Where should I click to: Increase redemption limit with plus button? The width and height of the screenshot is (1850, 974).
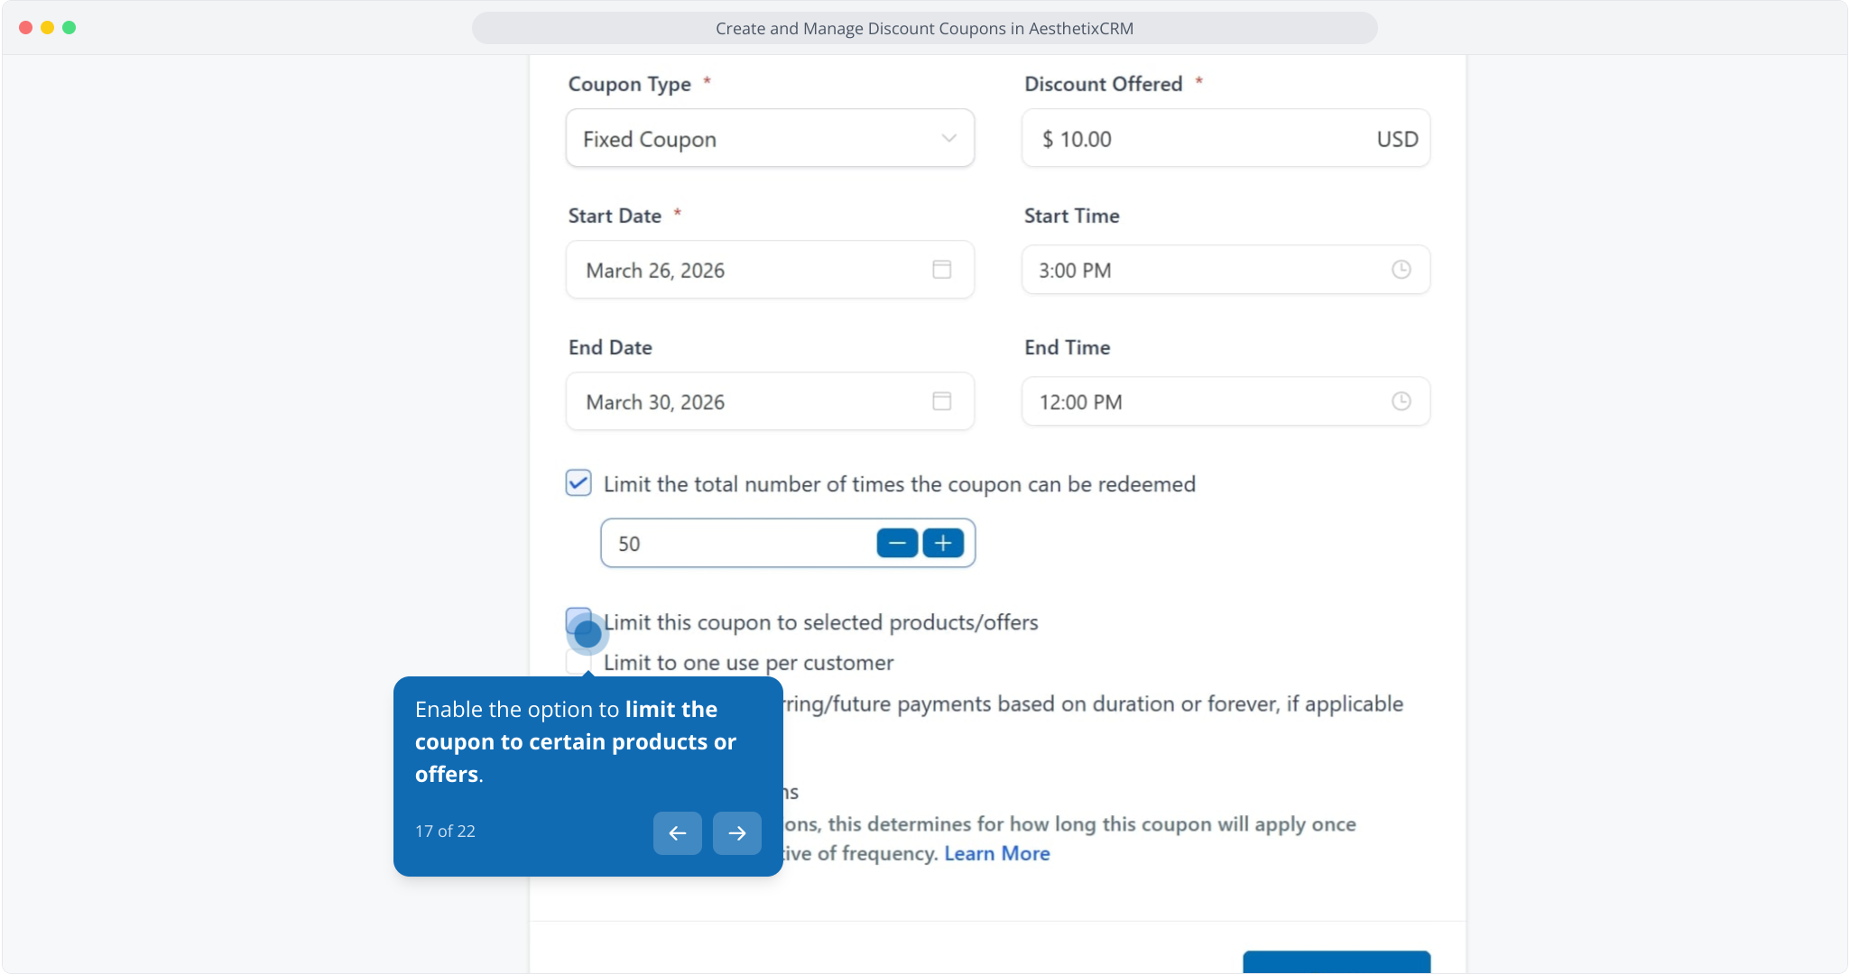(943, 543)
